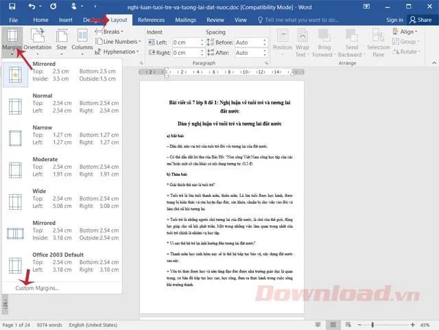Click the Spacing After stepper arrows
The image size is (439, 330).
(265, 53)
